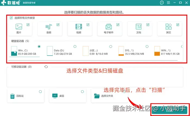Select the Data (D:) drive radio button

(x=75, y=46)
